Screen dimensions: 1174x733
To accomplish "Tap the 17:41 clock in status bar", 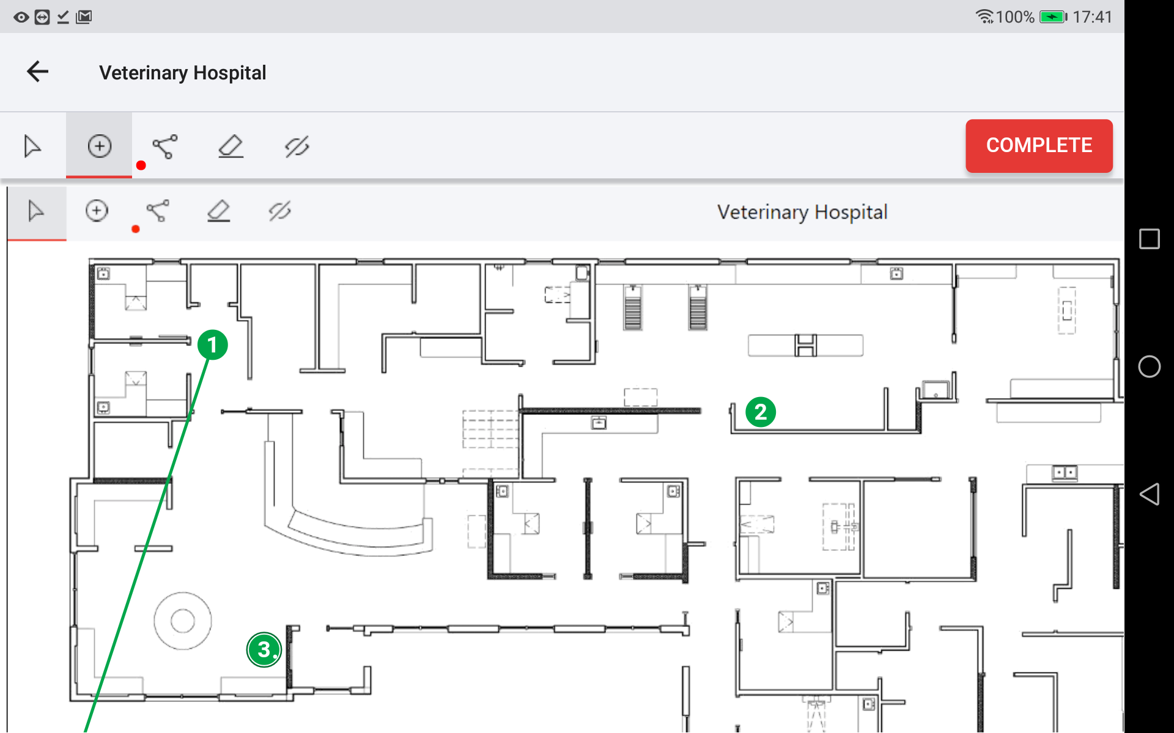I will click(x=1092, y=17).
